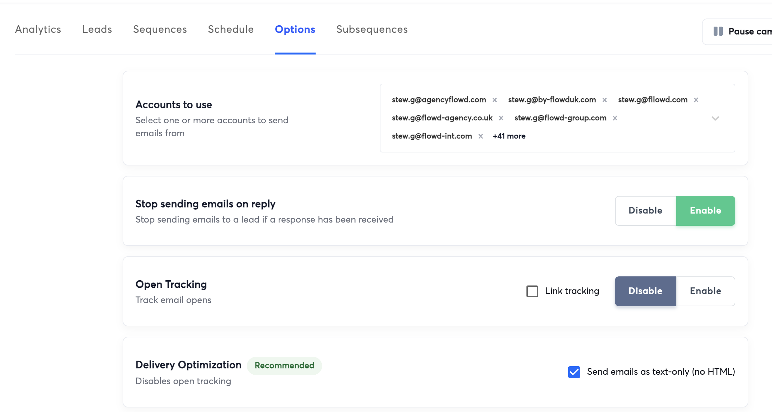772x412 pixels.
Task: Remove stew.g@fllowd.com account chip
Action: coord(696,100)
